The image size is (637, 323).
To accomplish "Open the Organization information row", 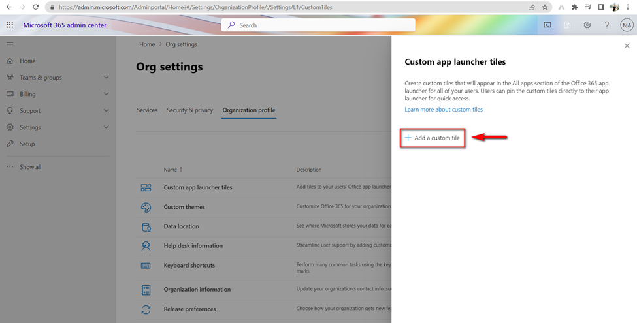I will click(x=264, y=290).
